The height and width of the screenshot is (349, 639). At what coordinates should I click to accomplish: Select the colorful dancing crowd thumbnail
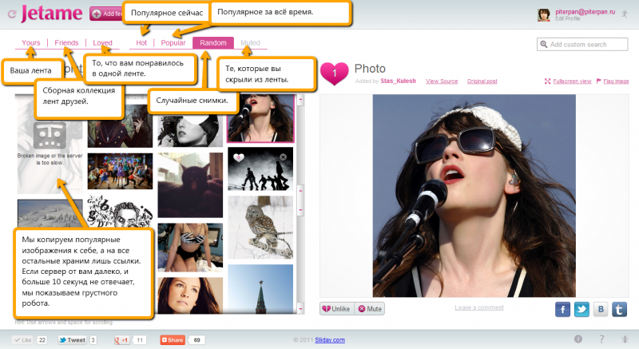click(121, 172)
